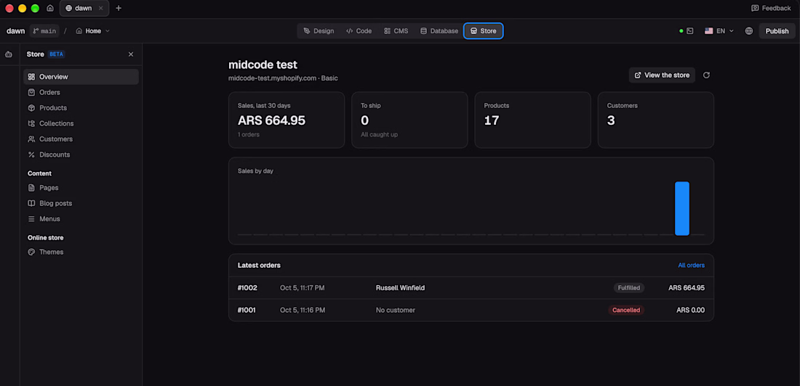Open Products in the sidebar

click(x=81, y=108)
